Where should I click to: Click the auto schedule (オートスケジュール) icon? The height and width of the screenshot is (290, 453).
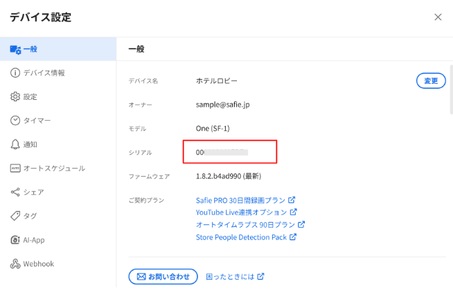(15, 168)
